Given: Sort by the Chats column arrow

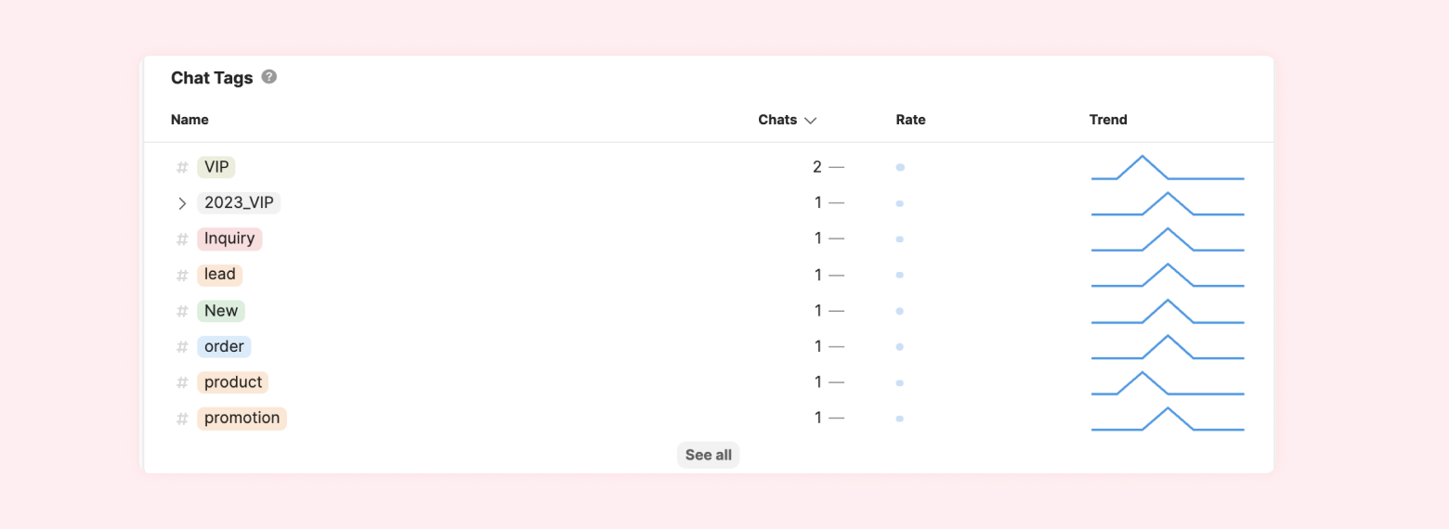Looking at the screenshot, I should (x=810, y=121).
